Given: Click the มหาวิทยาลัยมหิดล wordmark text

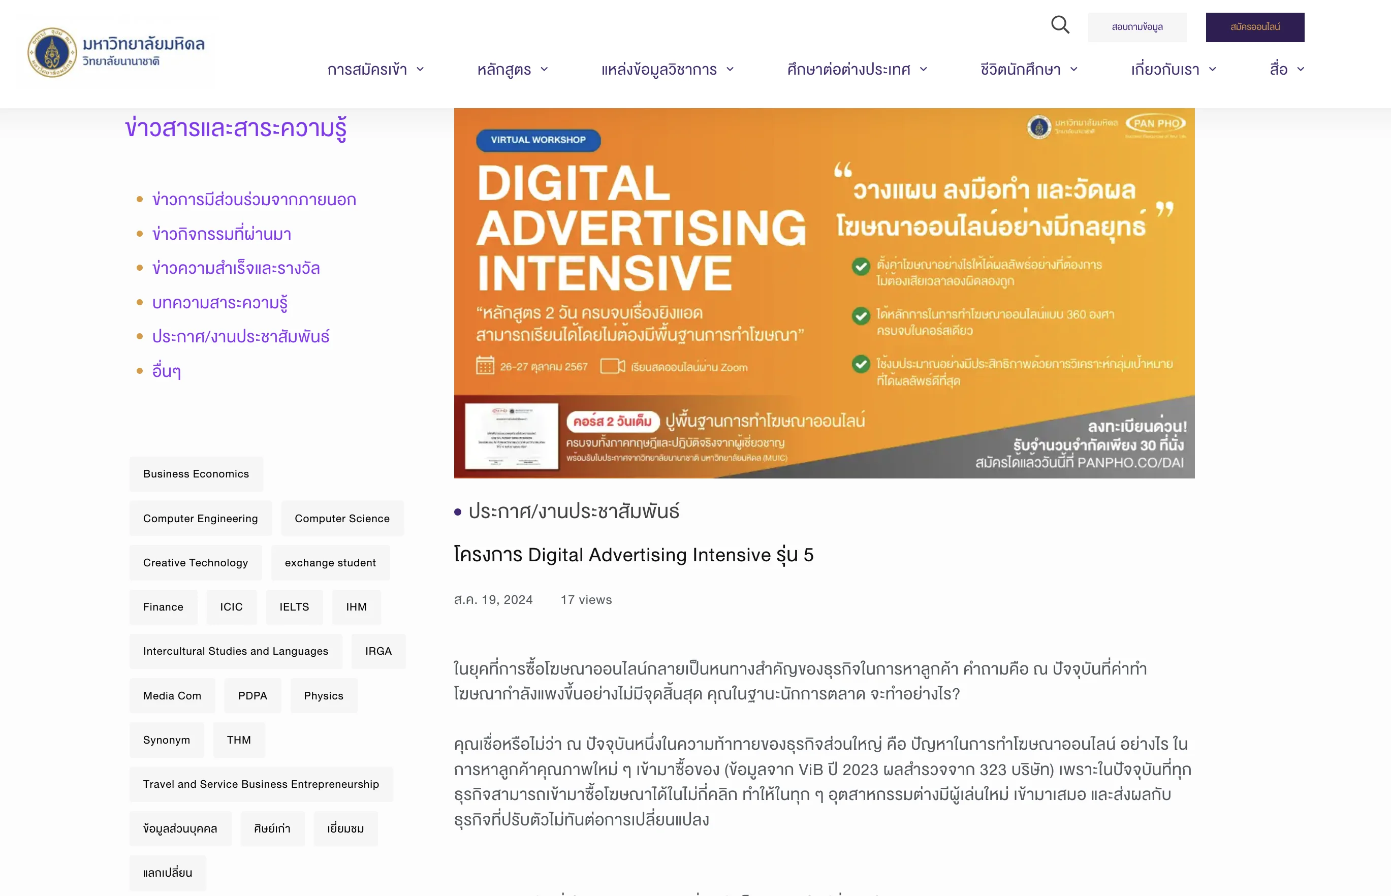Looking at the screenshot, I should point(144,44).
